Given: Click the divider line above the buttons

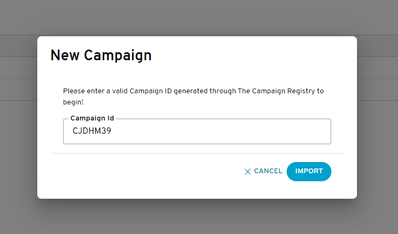Looking at the screenshot, I should (197, 153).
